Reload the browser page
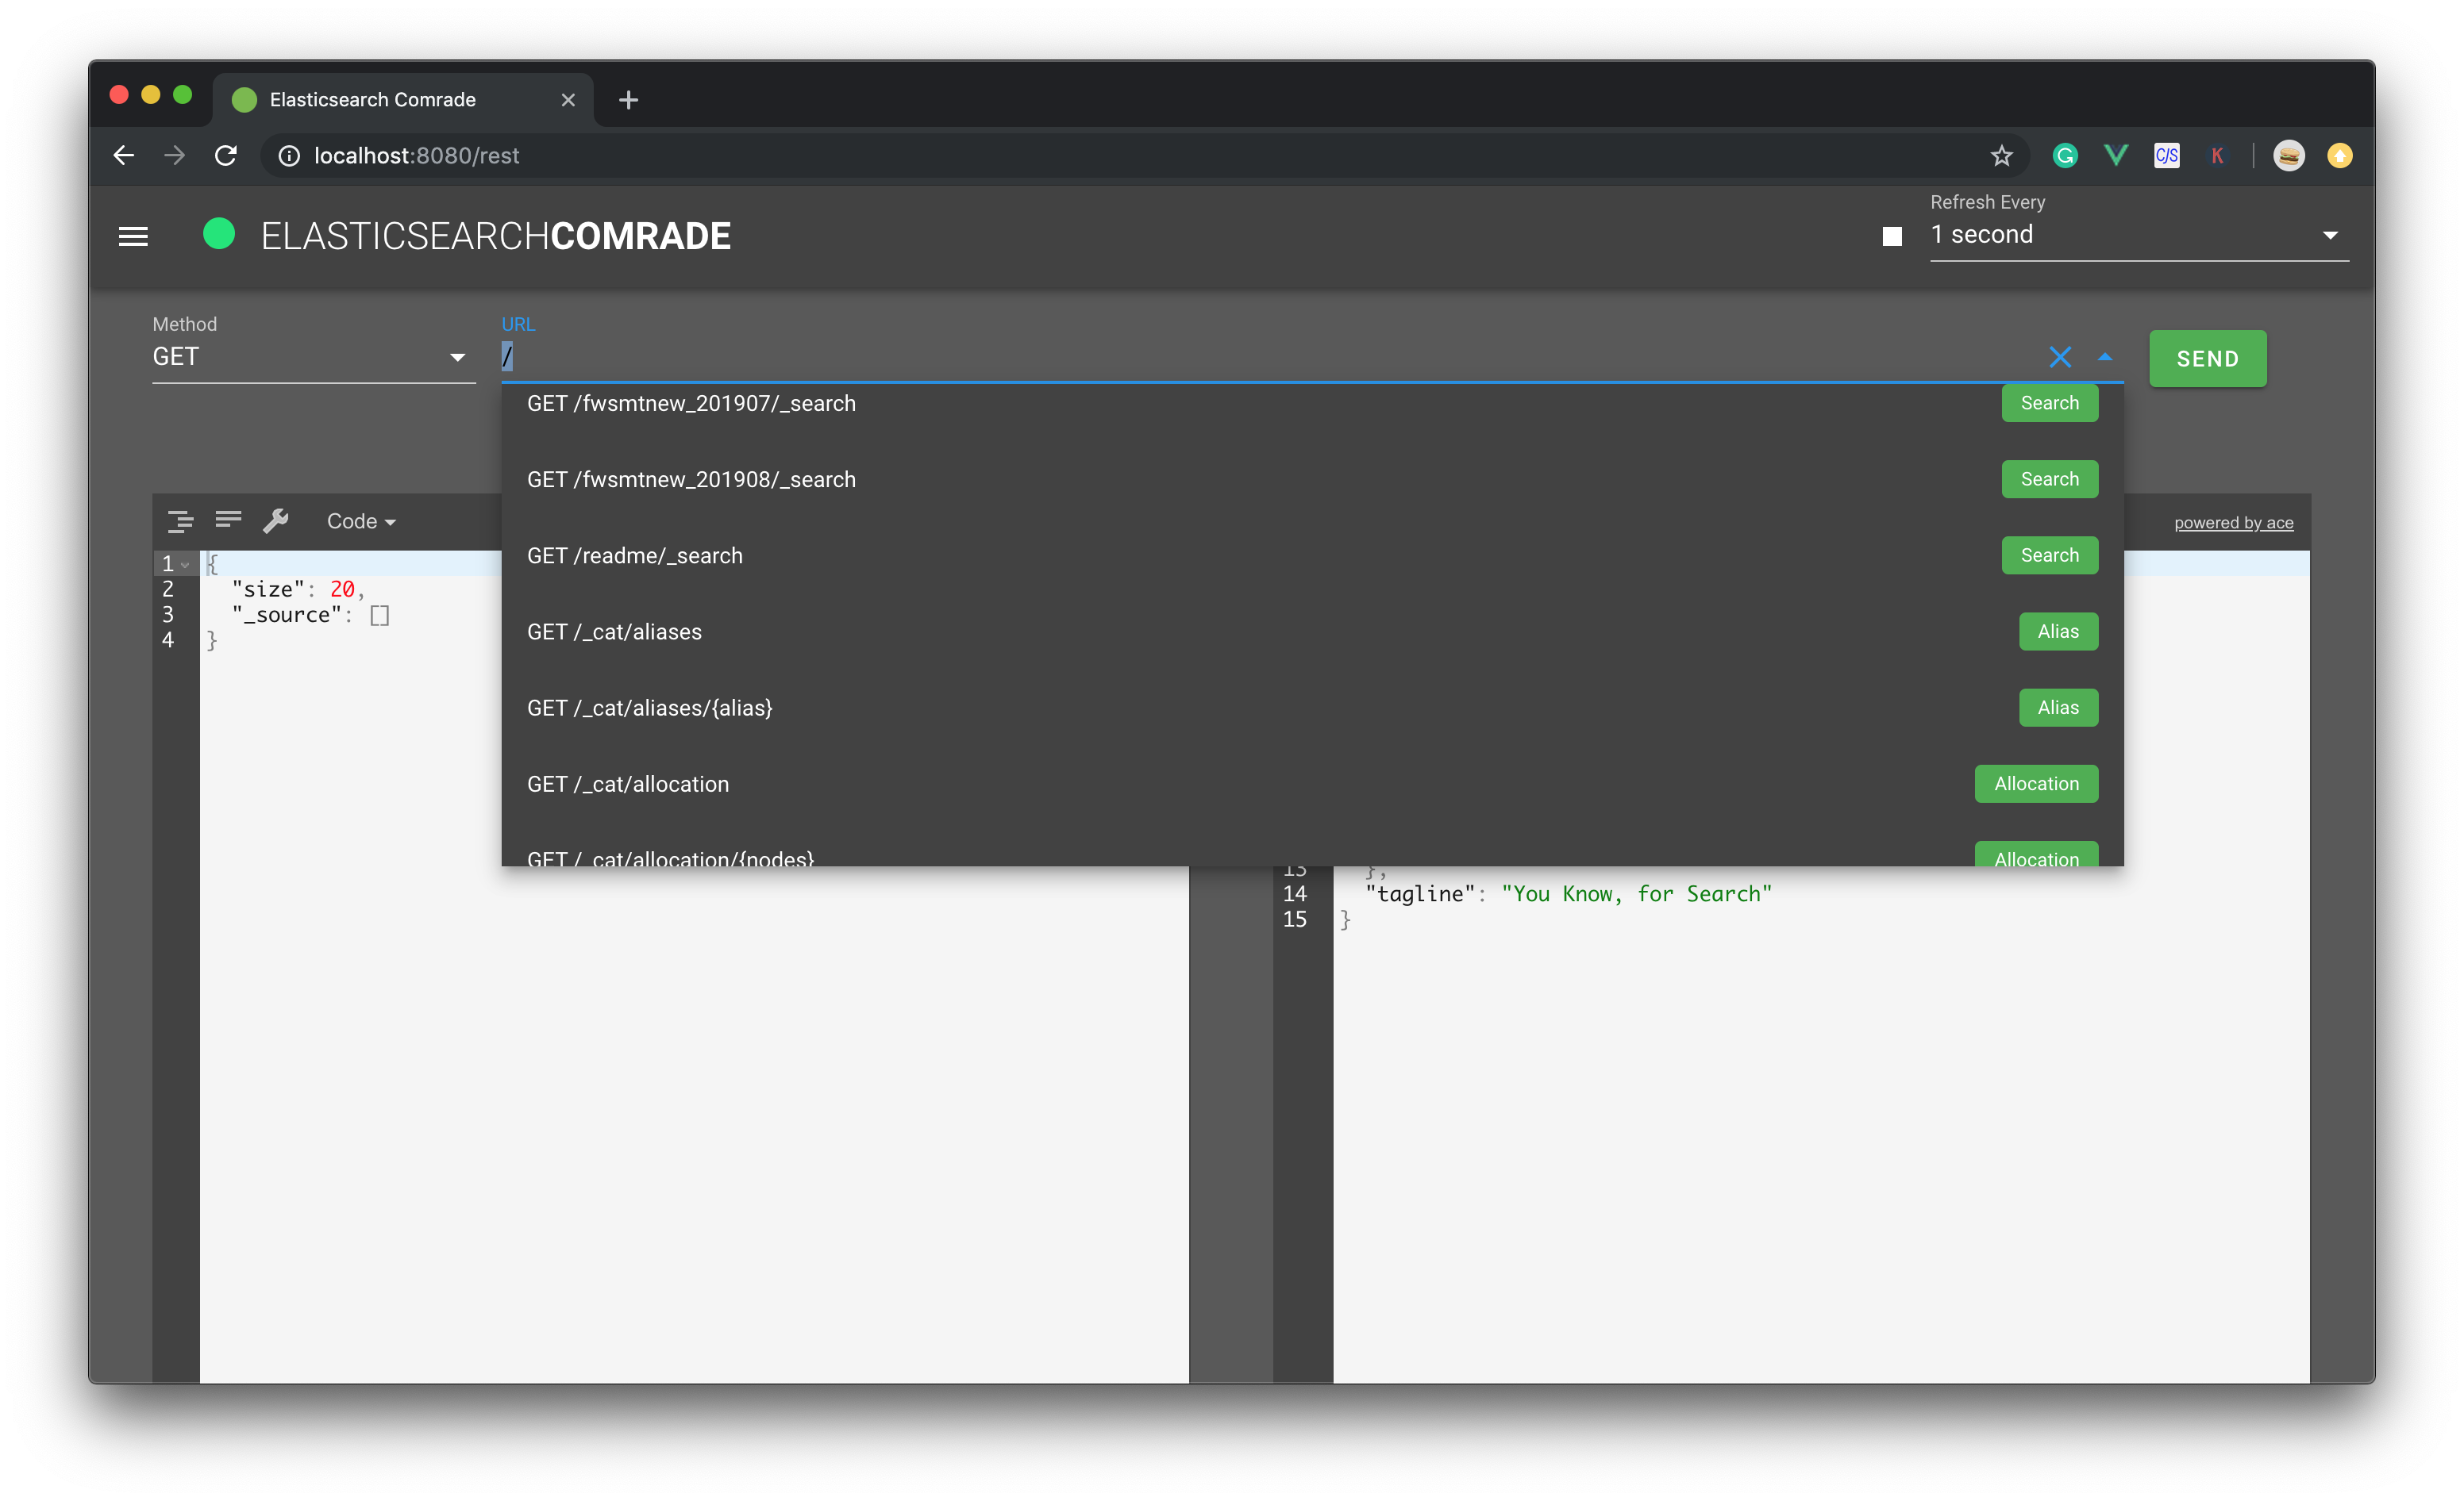2464x1501 pixels. point(226,156)
